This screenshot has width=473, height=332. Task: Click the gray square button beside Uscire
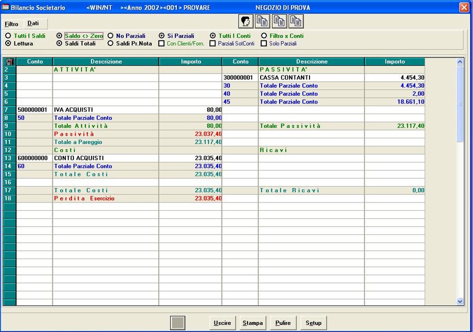177,323
